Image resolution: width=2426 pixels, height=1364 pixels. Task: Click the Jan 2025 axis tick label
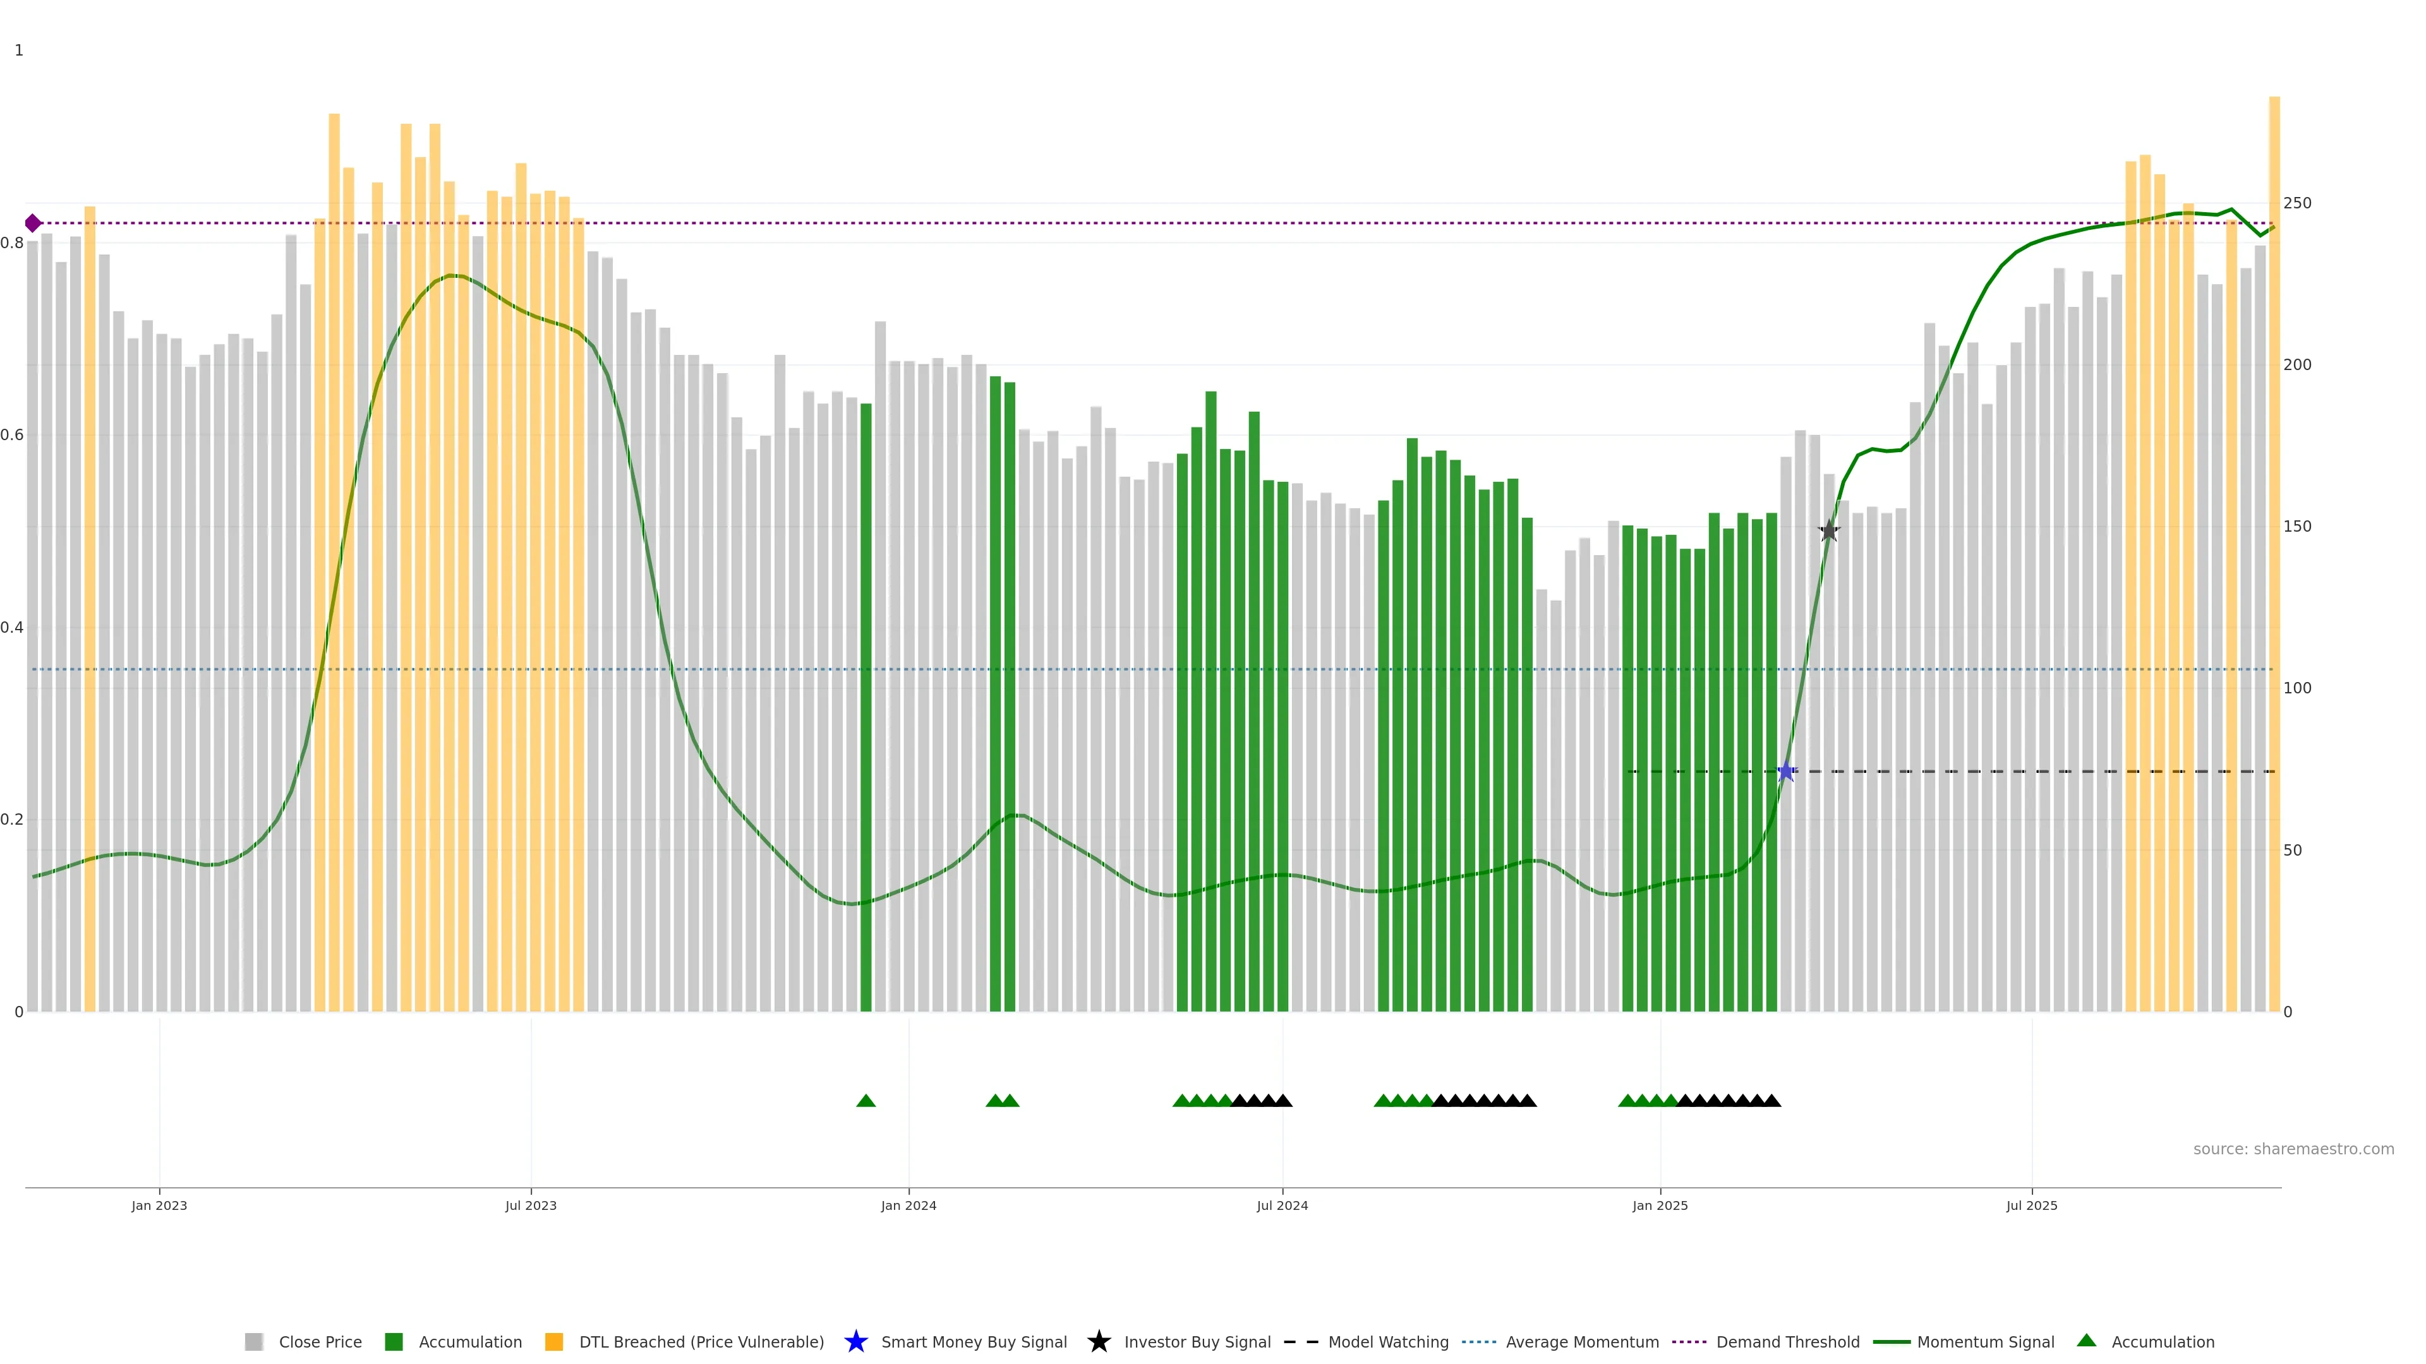pyautogui.click(x=1660, y=1206)
